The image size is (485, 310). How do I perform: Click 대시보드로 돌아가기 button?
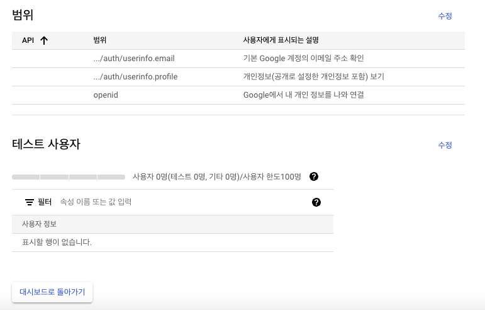52,292
